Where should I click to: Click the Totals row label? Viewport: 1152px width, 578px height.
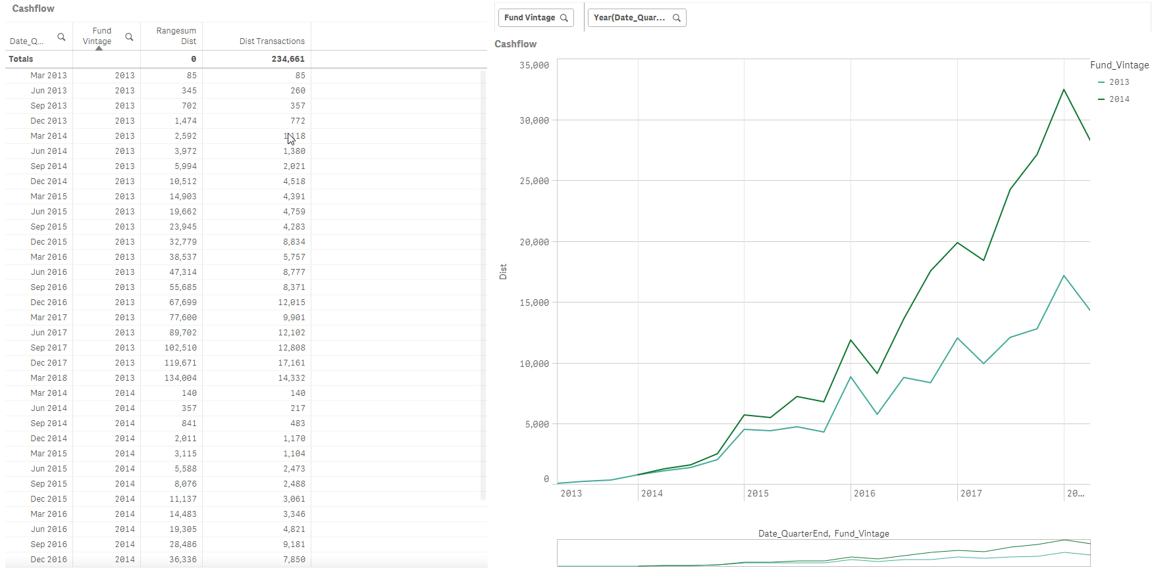(21, 59)
